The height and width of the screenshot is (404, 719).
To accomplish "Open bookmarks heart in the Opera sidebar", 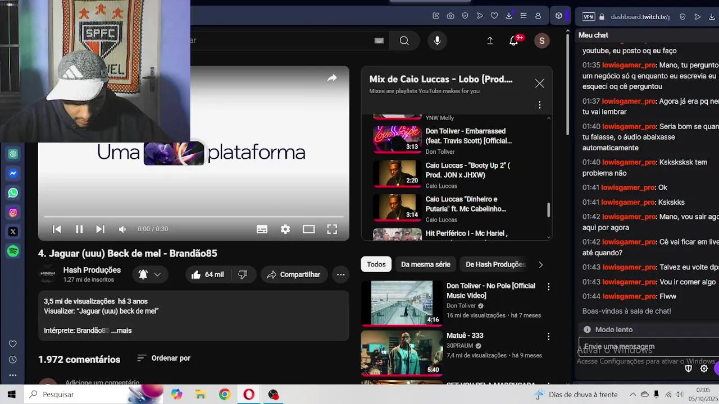I will pos(12,344).
